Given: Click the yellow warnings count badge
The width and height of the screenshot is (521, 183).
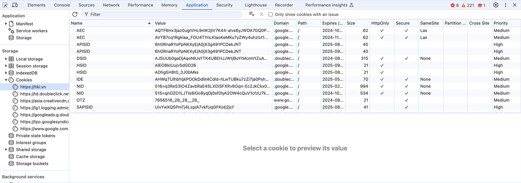Looking at the screenshot, I should pyautogui.click(x=468, y=5).
